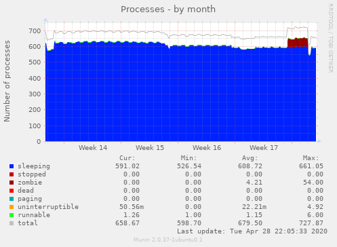Click the dark red zombie legend swatch
337x247 pixels.
12,183
